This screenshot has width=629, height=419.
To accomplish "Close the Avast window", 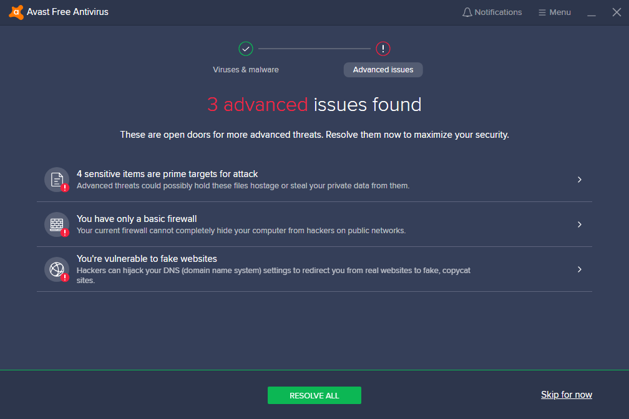I will (617, 12).
